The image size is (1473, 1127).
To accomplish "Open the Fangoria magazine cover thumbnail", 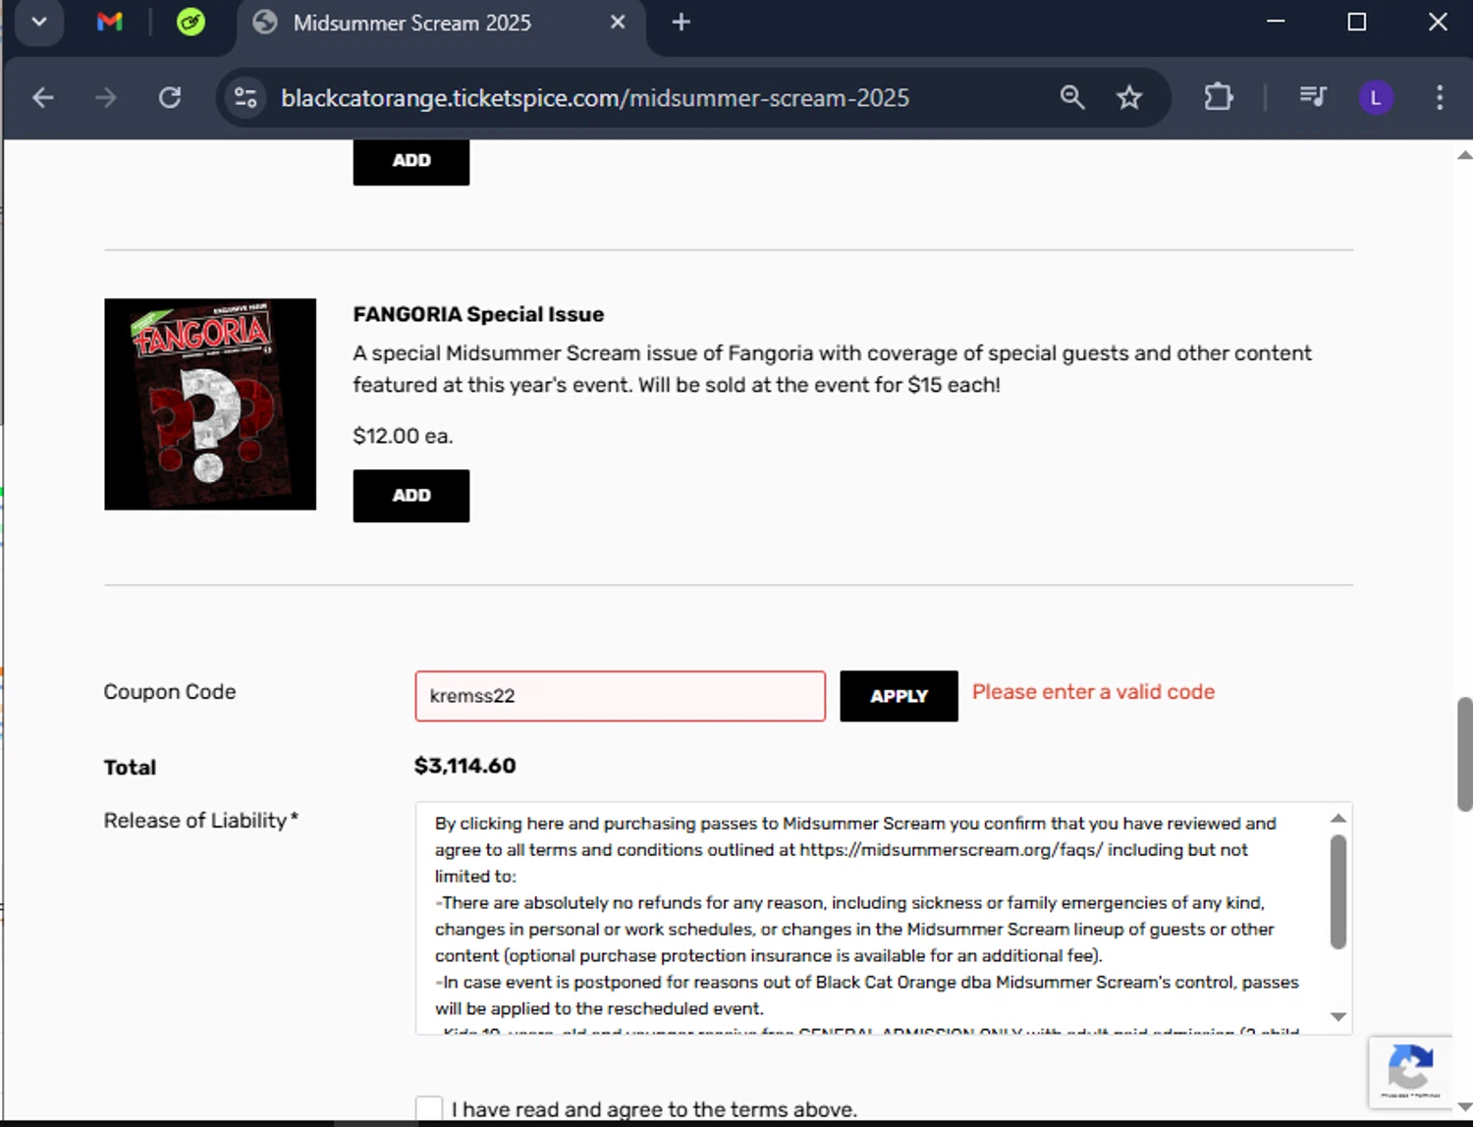I will coord(210,403).
